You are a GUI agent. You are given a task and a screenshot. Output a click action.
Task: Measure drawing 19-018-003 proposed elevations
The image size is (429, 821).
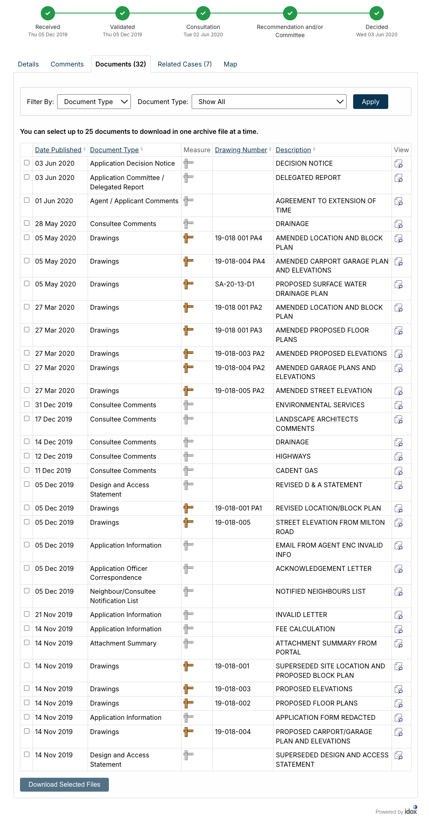coord(188,689)
